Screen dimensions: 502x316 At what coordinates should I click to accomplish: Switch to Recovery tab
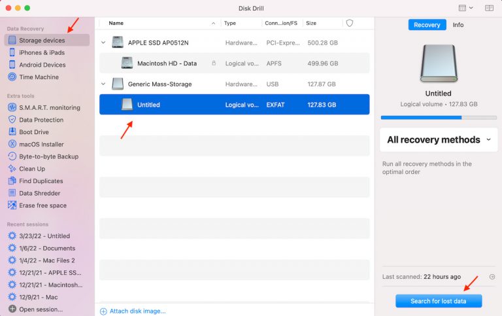click(427, 25)
